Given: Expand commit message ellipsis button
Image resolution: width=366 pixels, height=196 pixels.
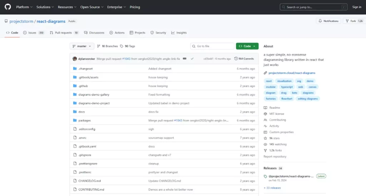Looking at the screenshot, I should tap(185, 59).
